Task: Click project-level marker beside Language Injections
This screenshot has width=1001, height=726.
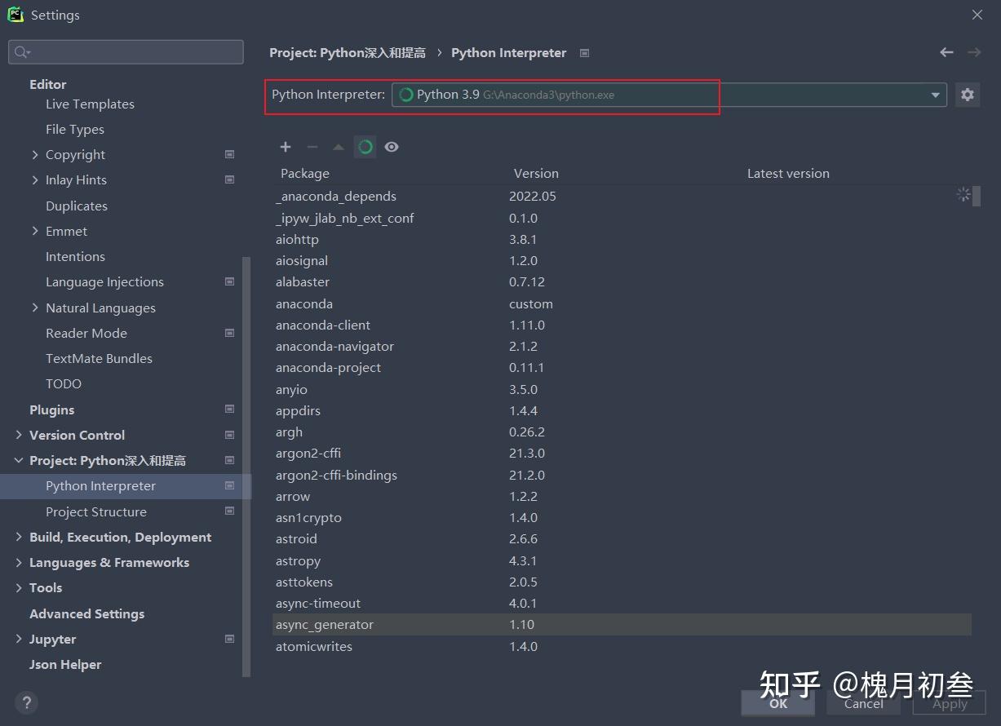Action: (x=229, y=281)
